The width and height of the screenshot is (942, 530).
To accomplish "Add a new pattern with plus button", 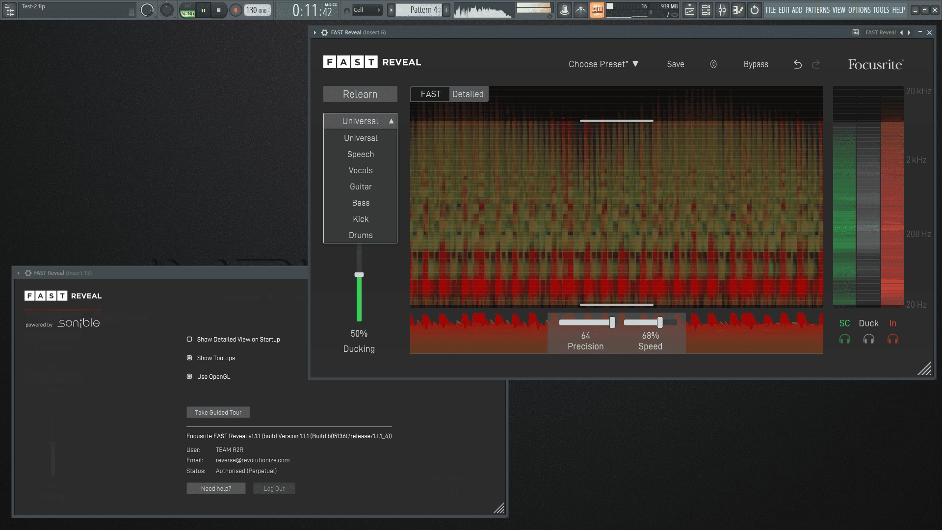I will click(x=446, y=10).
